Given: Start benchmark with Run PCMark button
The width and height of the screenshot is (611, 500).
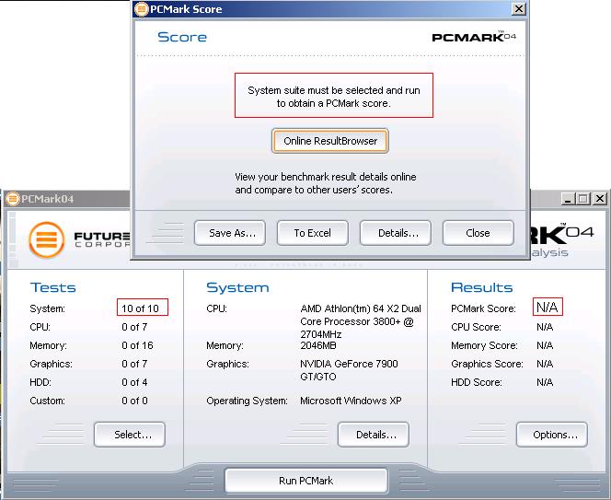Looking at the screenshot, I should point(305,481).
